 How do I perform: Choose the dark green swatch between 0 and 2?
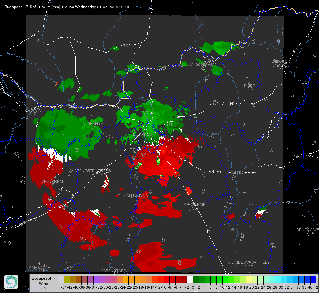tap(196, 279)
